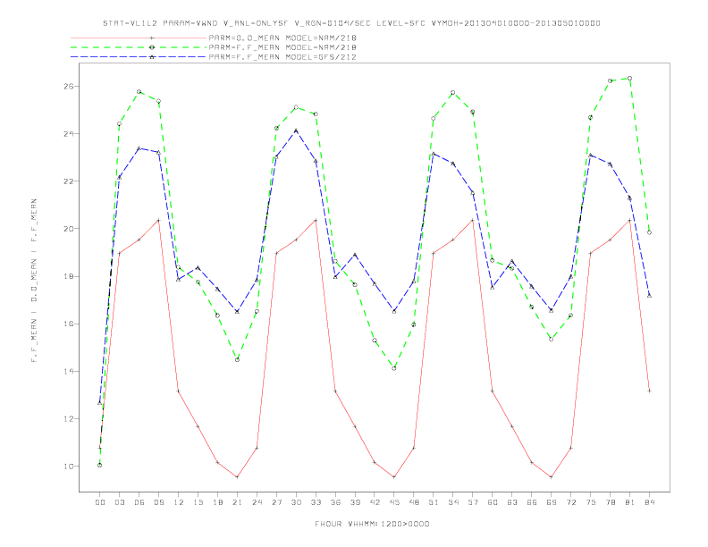Click the chart title starting with STAT=VL1L2

pyautogui.click(x=351, y=23)
